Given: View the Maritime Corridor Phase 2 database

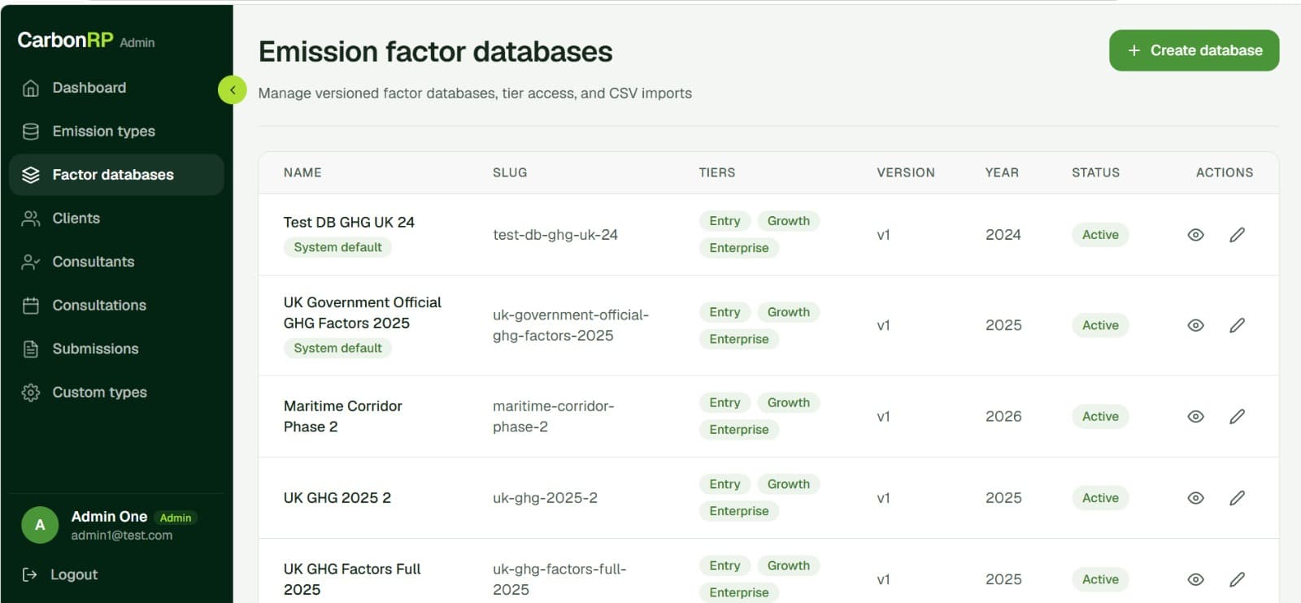Looking at the screenshot, I should point(1195,416).
